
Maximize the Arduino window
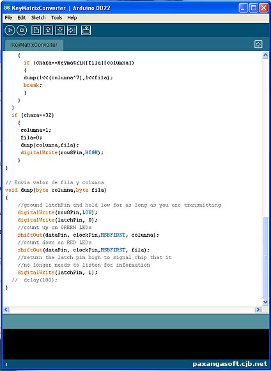pos(254,8)
